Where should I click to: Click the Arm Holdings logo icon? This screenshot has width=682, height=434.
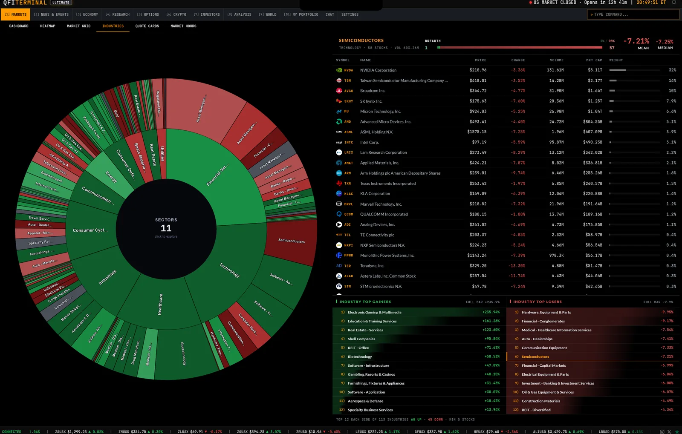tap(339, 173)
